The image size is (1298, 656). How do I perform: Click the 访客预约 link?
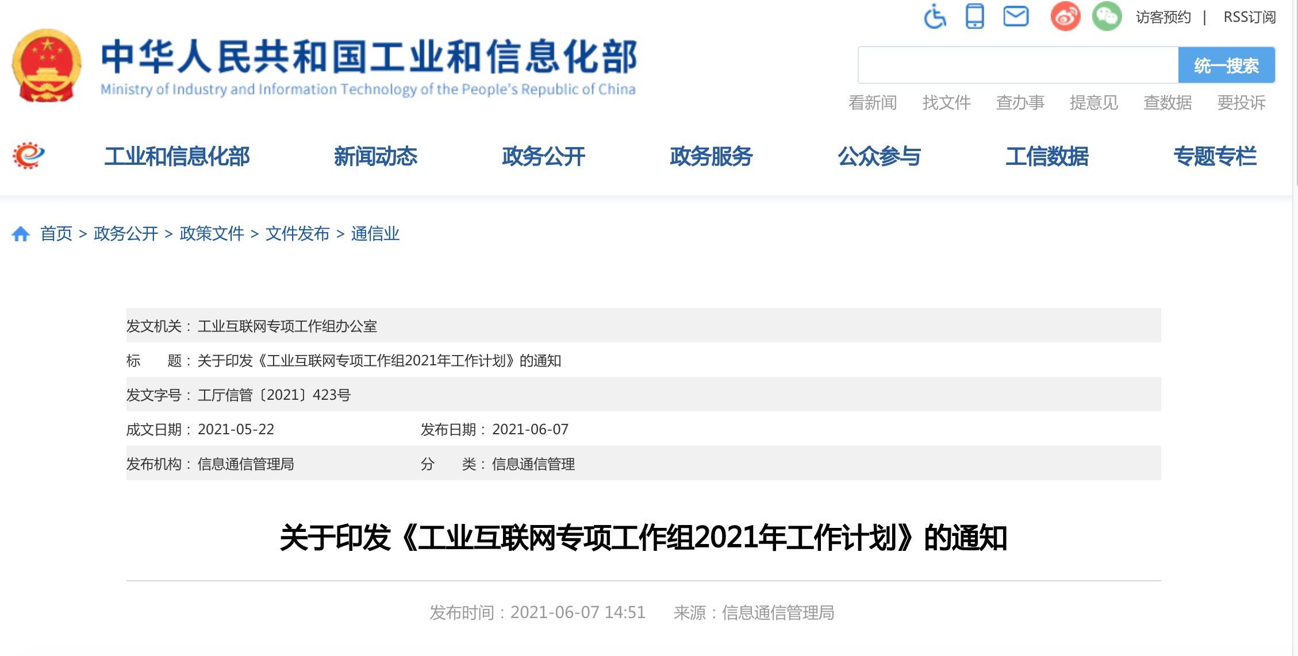click(1163, 17)
